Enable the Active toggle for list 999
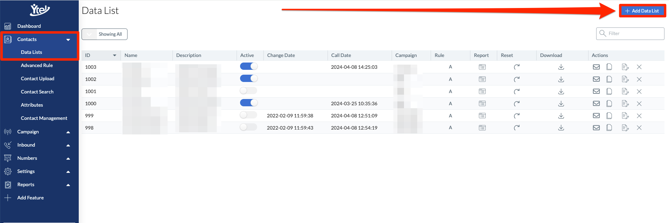This screenshot has width=669, height=223. pos(248,115)
